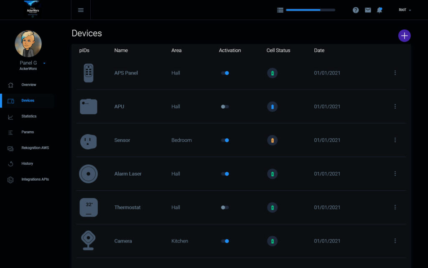Enable the APU activation toggle
Viewport: 428px width, 268px height.
coord(225,107)
